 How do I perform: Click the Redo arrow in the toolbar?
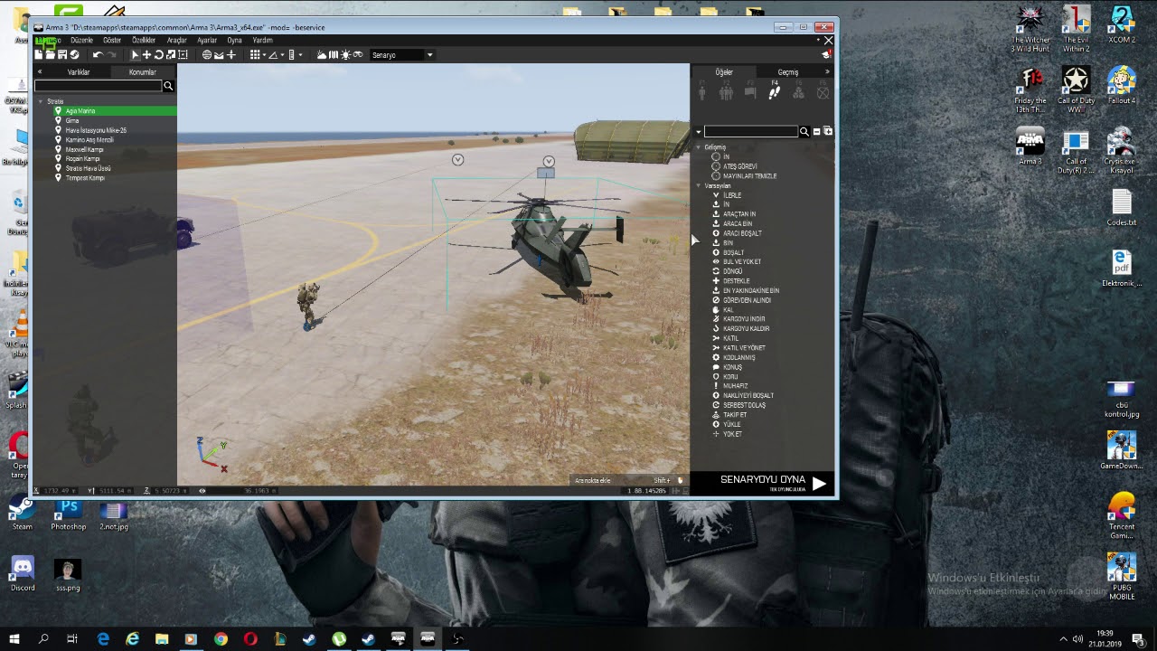(x=109, y=55)
